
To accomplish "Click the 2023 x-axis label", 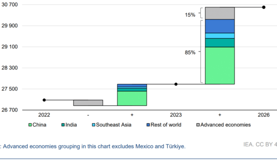I will pos(176,115).
